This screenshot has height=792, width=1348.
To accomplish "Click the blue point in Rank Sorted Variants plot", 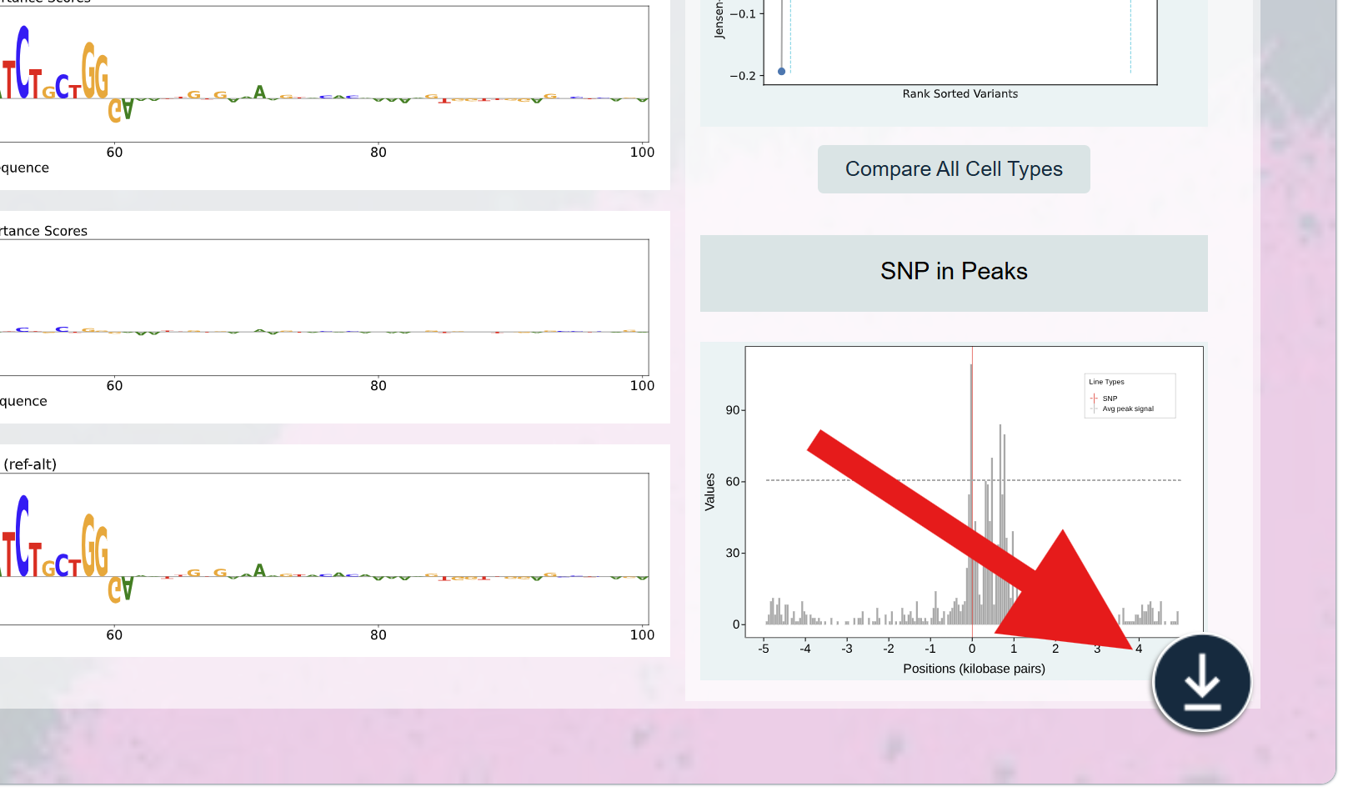I will pyautogui.click(x=781, y=72).
